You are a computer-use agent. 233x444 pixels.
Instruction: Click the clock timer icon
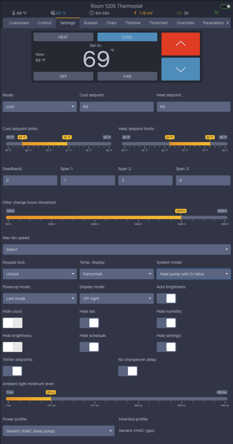(x=92, y=13)
